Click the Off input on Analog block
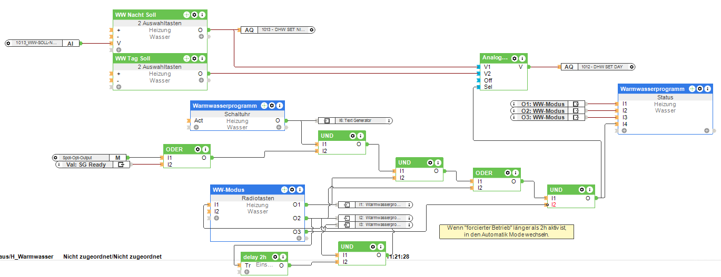This screenshot has height=277, width=721. click(x=488, y=80)
